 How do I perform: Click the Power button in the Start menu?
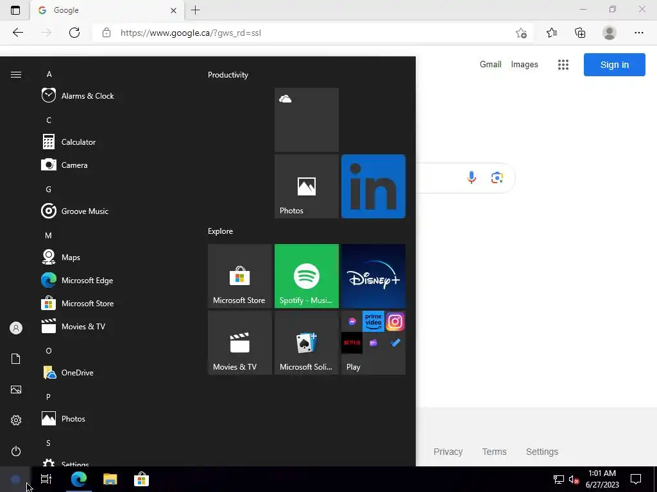(x=16, y=451)
